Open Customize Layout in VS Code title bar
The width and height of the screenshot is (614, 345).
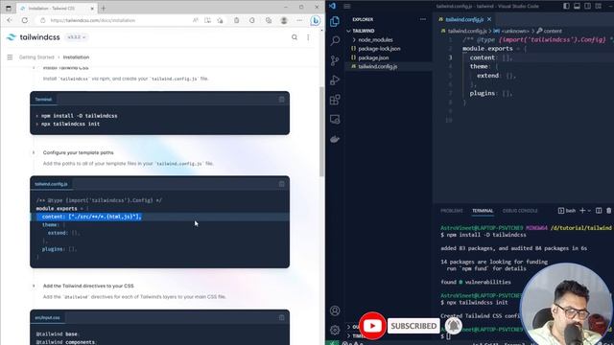[598, 6]
